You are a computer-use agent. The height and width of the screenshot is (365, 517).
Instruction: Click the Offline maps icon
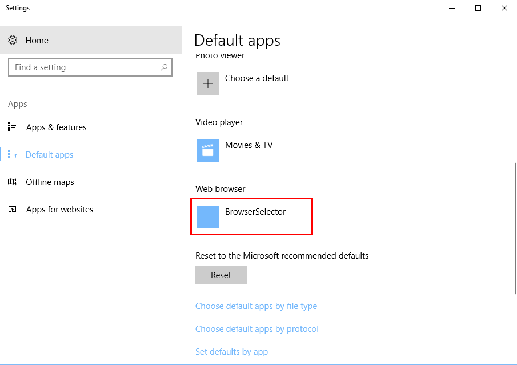pyautogui.click(x=12, y=182)
